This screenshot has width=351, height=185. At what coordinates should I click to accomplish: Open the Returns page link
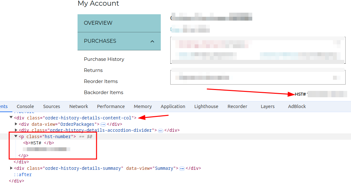(x=93, y=70)
